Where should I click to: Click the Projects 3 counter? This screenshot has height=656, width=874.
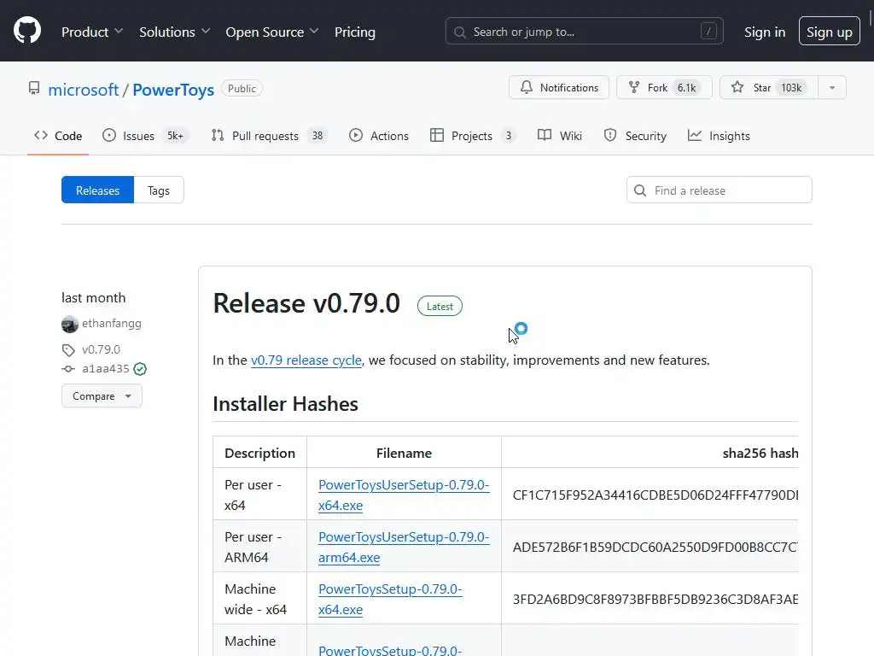click(509, 136)
